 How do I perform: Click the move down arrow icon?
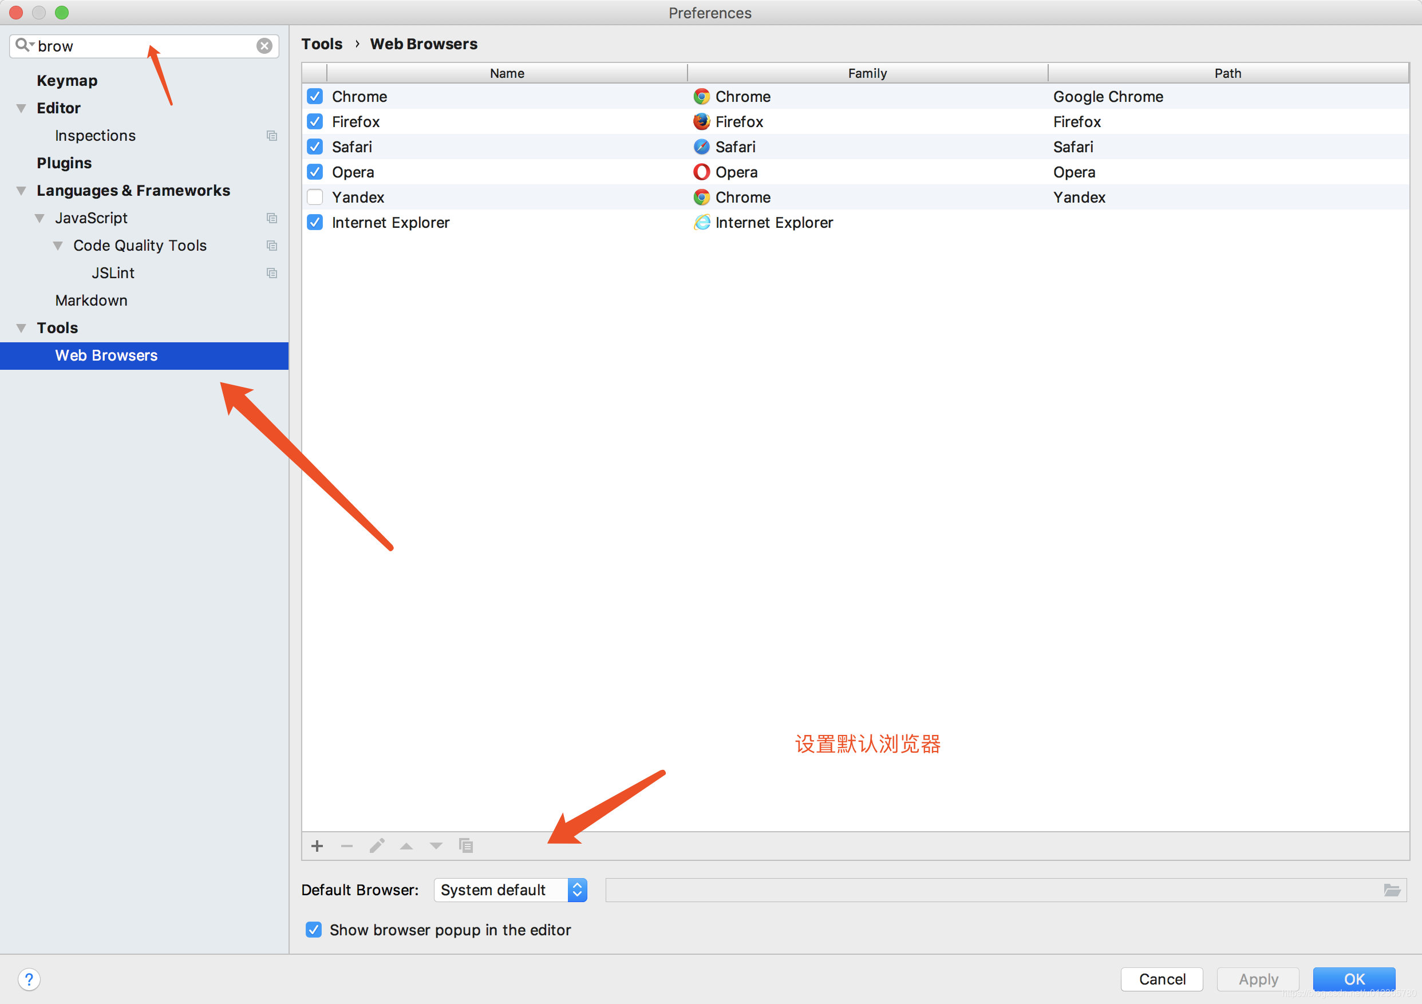pos(436,846)
